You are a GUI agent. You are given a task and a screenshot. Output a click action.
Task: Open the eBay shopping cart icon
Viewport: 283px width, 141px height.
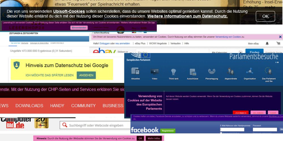(x=278, y=43)
